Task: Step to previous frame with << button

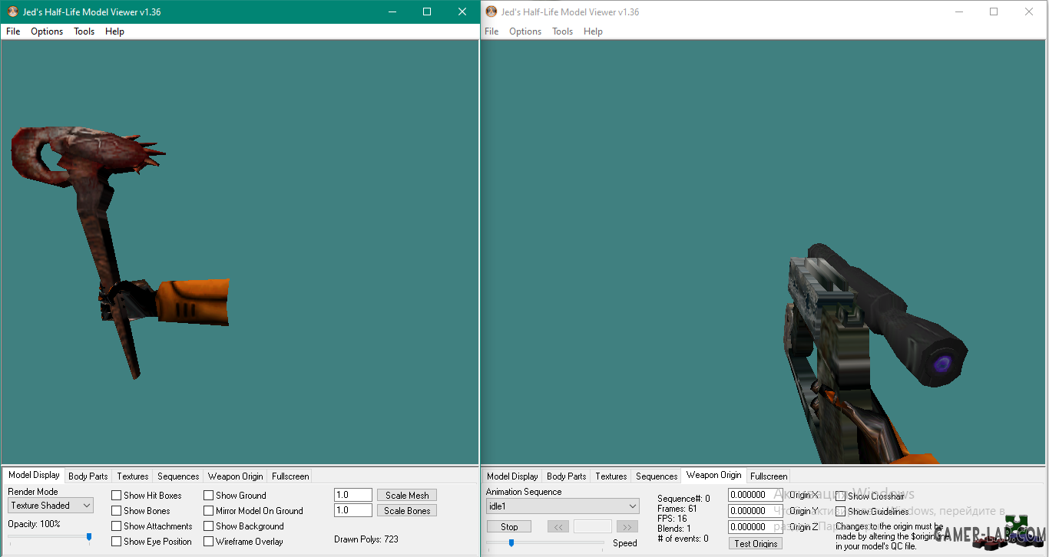Action: pyautogui.click(x=558, y=527)
